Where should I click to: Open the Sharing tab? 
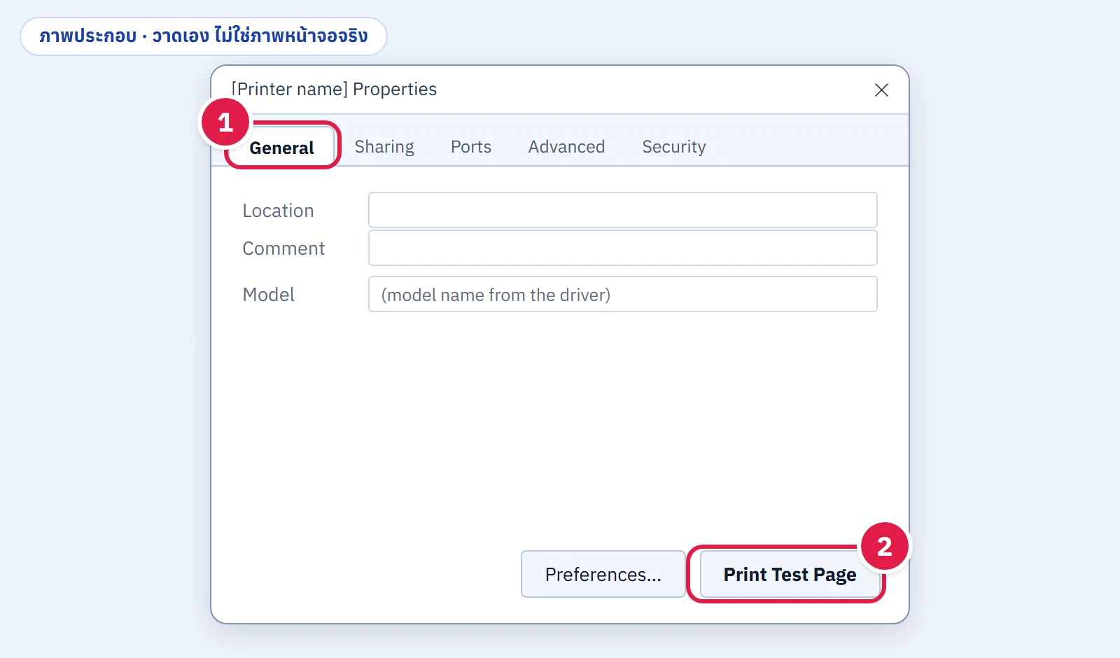point(384,147)
